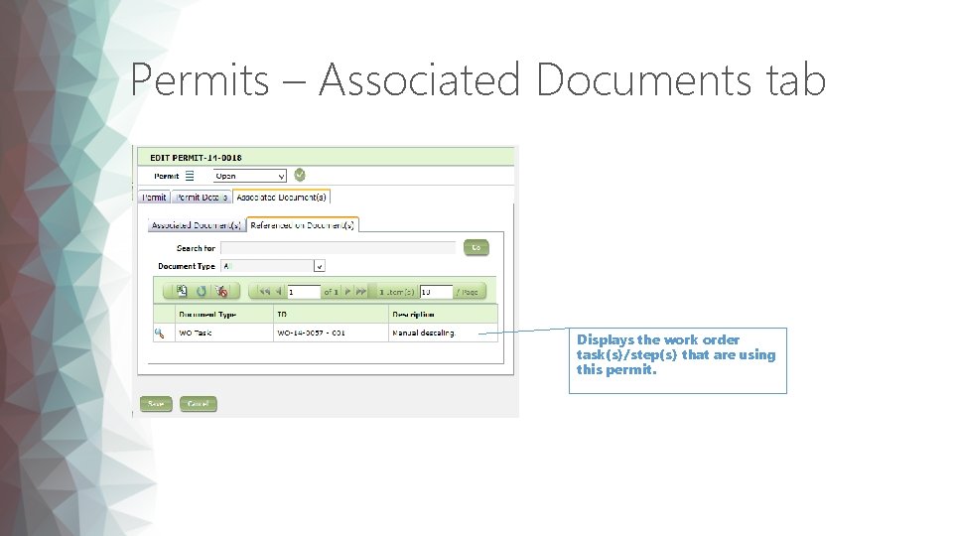Screen dimensions: 953x536
Task: View details of WO Task row
Action: click(x=159, y=334)
